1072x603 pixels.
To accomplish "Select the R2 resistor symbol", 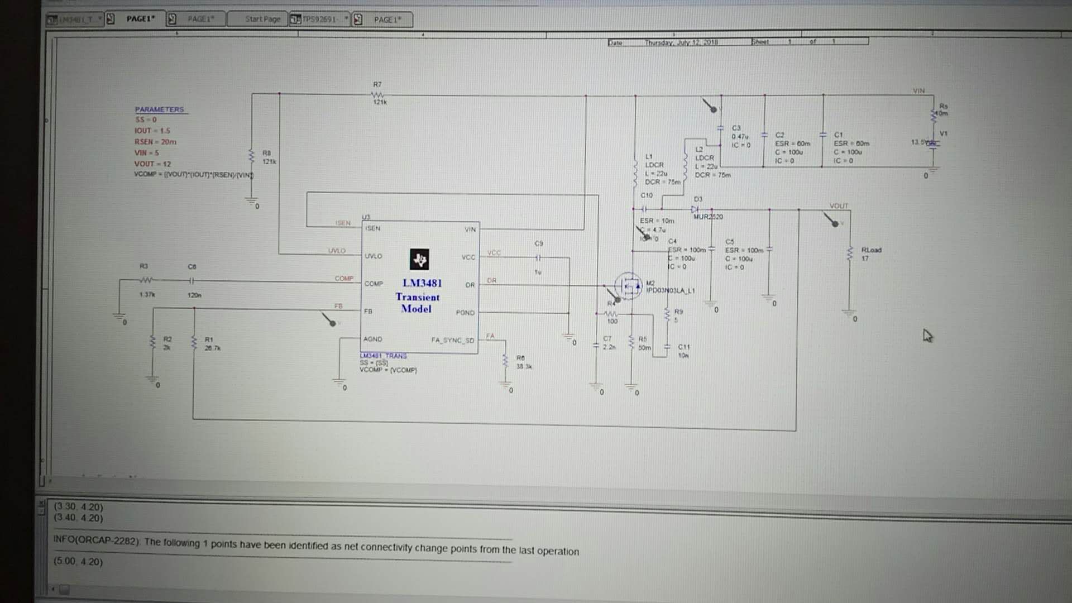I will (152, 343).
